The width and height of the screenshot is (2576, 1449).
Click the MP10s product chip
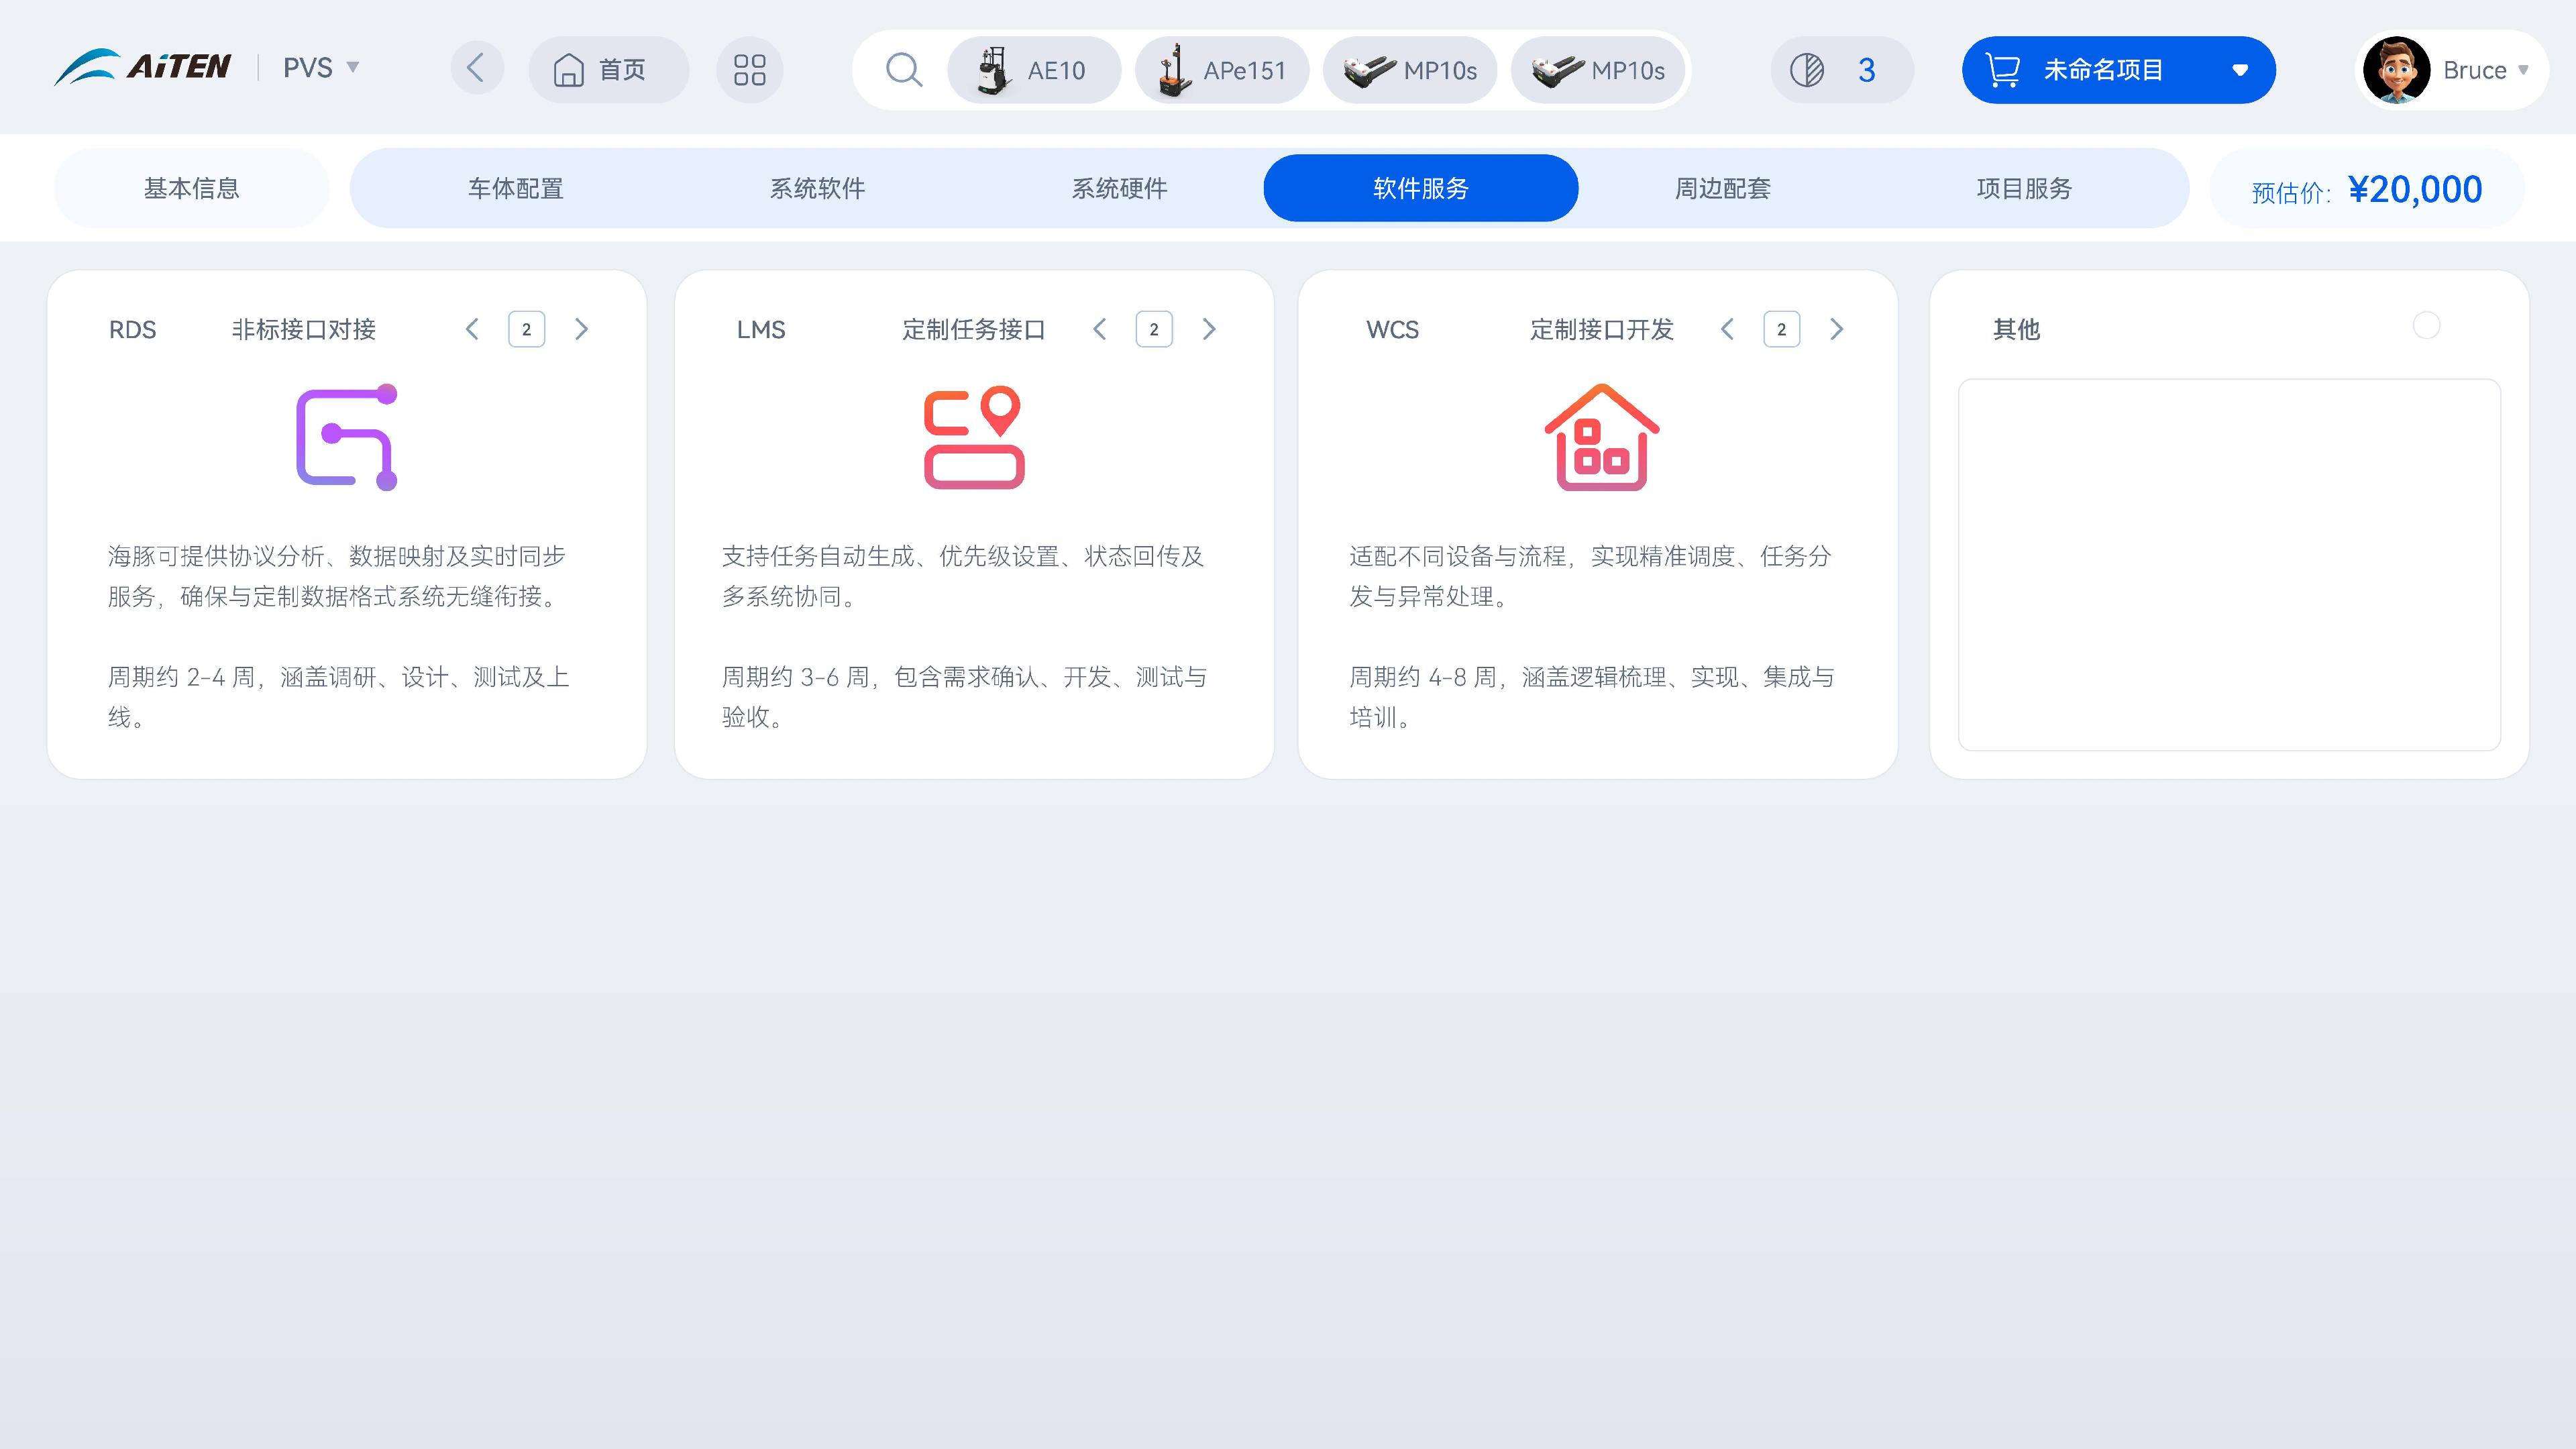coord(1410,70)
